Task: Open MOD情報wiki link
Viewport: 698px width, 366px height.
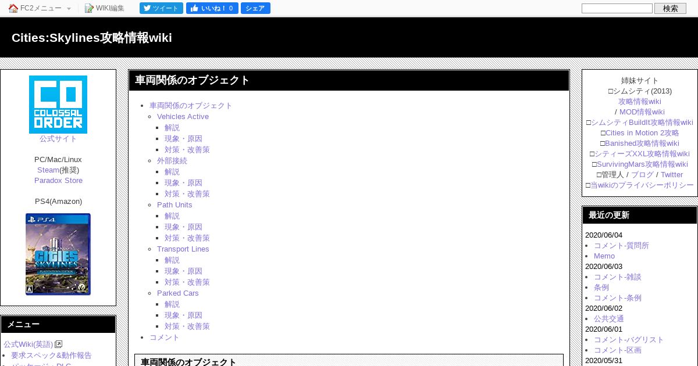Action: 642,112
